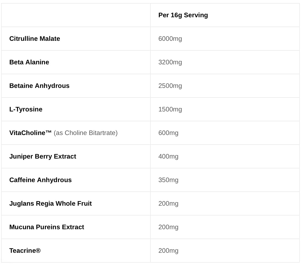Select Caffeine Anhydrous ingredient text
This screenshot has width=302, height=264.
[41, 180]
